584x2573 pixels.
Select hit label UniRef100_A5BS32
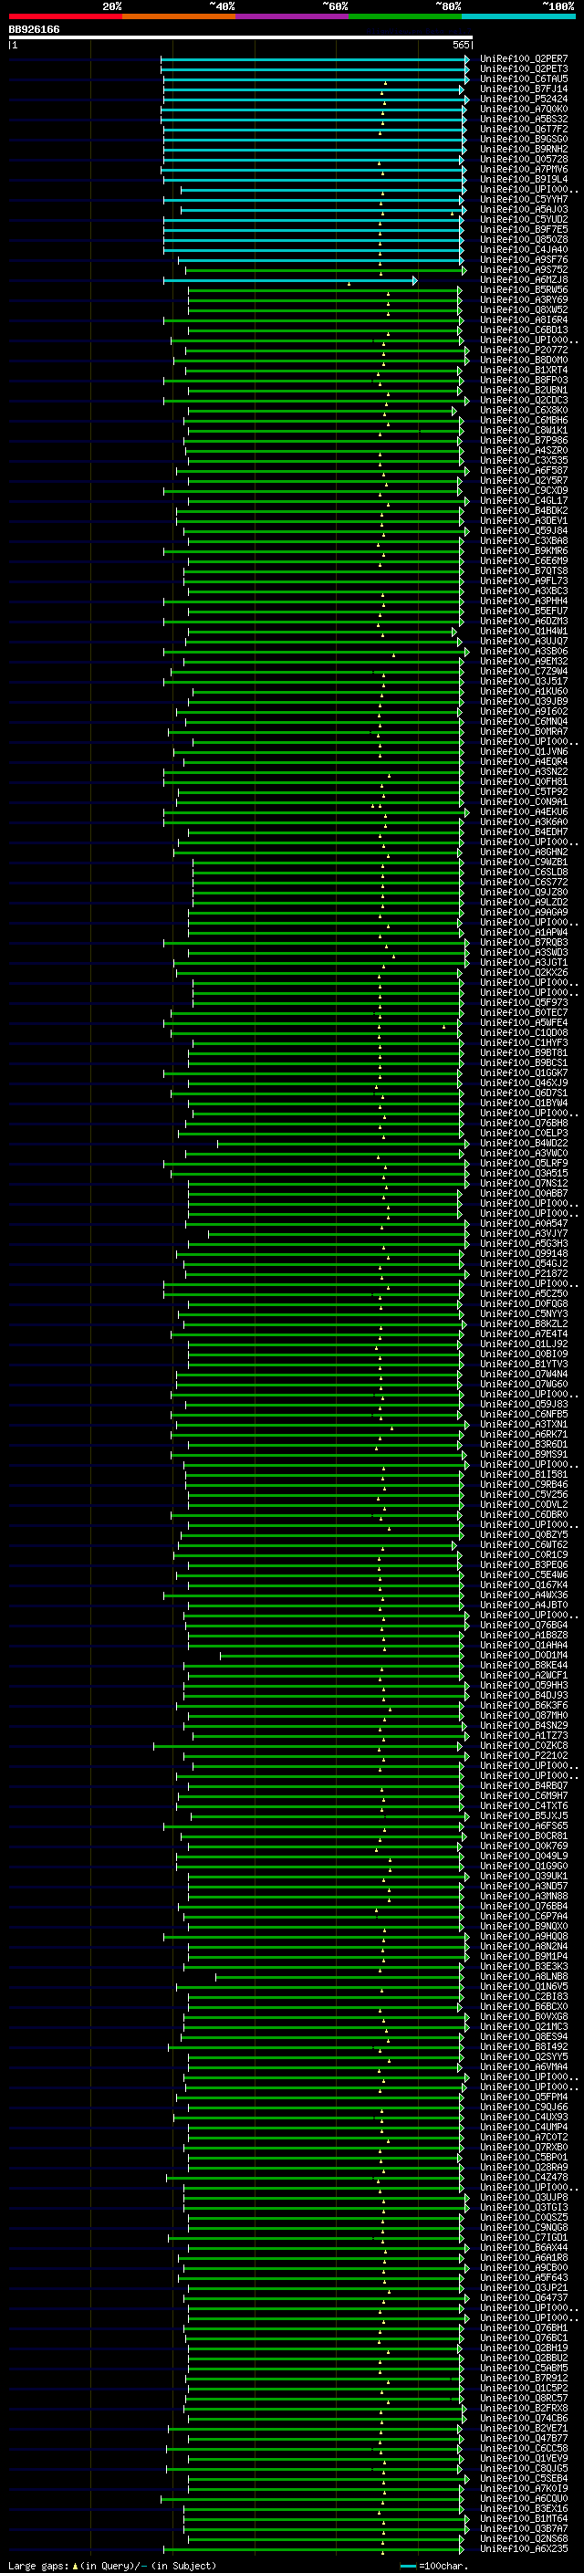[x=524, y=119]
